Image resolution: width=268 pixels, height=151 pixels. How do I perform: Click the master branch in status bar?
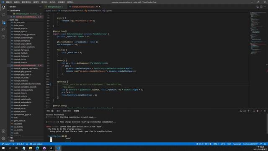coord(6,144)
